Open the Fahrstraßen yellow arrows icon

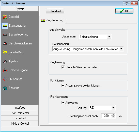tap(5, 52)
